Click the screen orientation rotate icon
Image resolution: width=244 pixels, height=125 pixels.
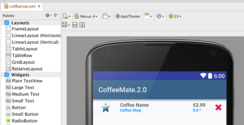[x=106, y=16]
